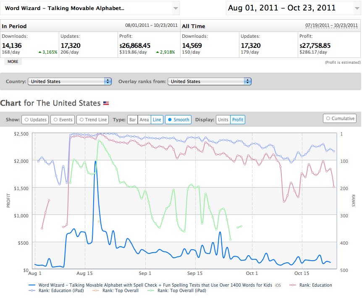This screenshot has width=362, height=298.
Task: Click the Oct 15 axis label
Action: (302, 273)
